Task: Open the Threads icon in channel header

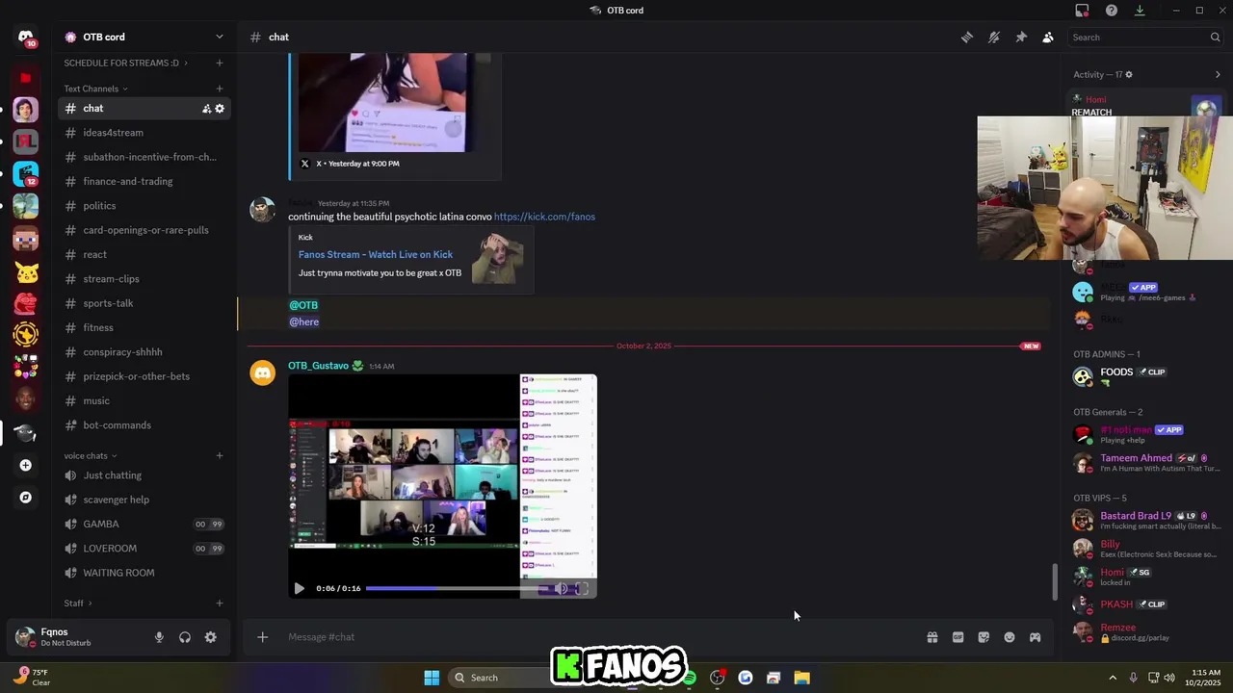Action: click(967, 37)
